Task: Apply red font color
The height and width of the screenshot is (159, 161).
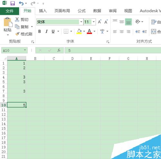Action: point(89,31)
